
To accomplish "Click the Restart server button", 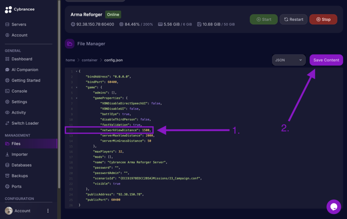I will click(293, 19).
